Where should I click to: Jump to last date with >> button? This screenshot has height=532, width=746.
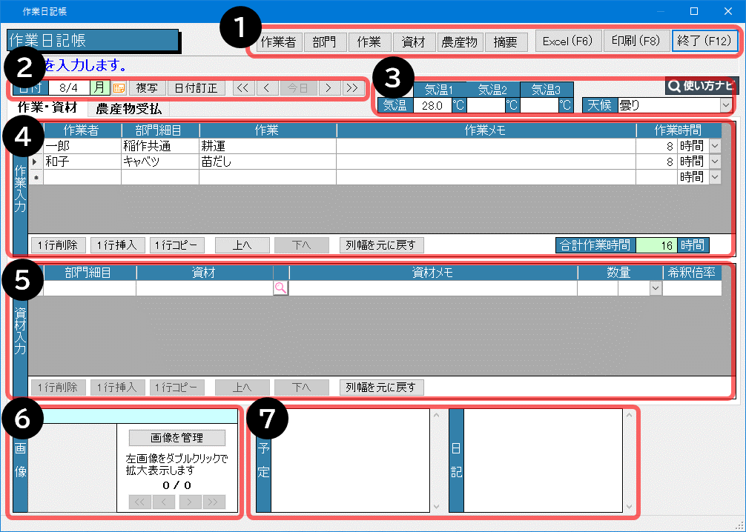[x=351, y=88]
